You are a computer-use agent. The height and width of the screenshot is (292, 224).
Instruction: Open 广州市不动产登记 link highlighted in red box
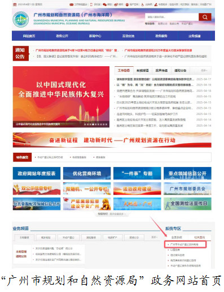click(185, 244)
